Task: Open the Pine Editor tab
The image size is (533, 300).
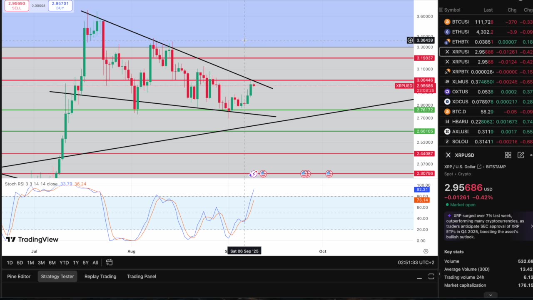Action: (19, 277)
